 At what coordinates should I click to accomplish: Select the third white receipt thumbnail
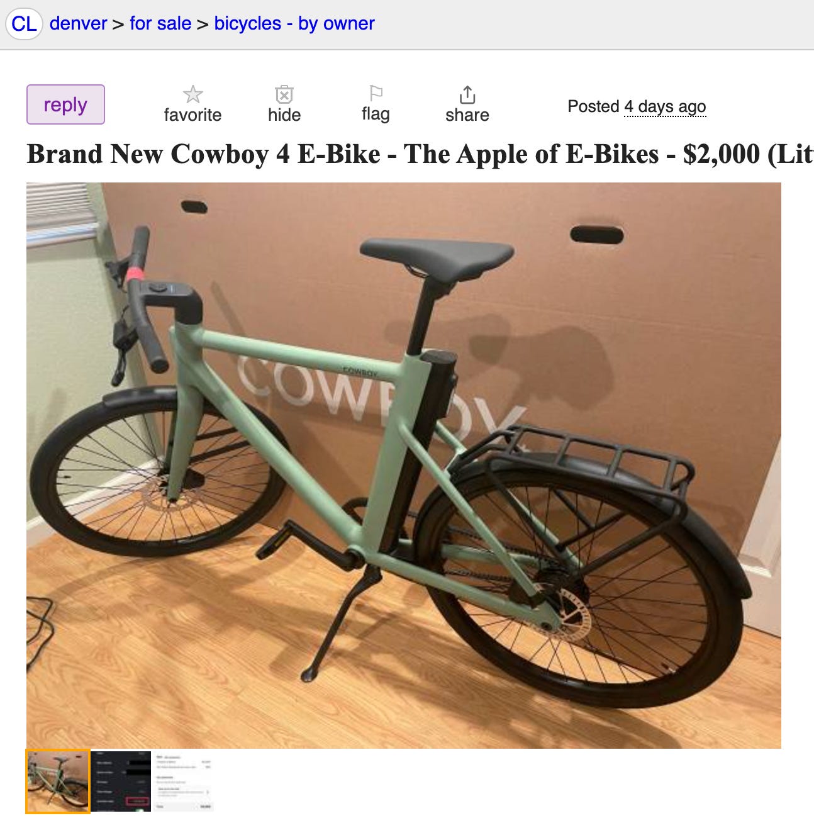[184, 781]
